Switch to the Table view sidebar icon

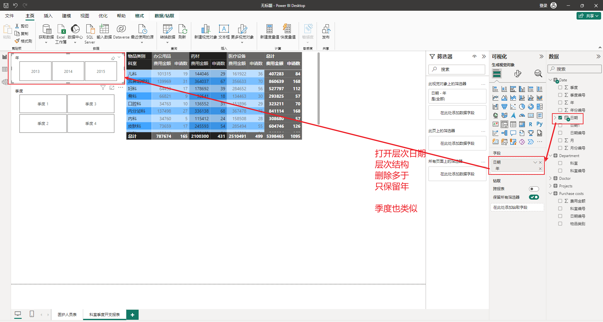coord(5,69)
